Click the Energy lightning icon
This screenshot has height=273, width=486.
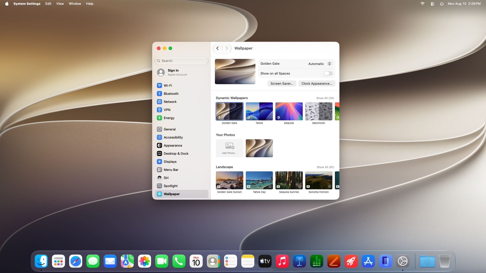click(159, 118)
